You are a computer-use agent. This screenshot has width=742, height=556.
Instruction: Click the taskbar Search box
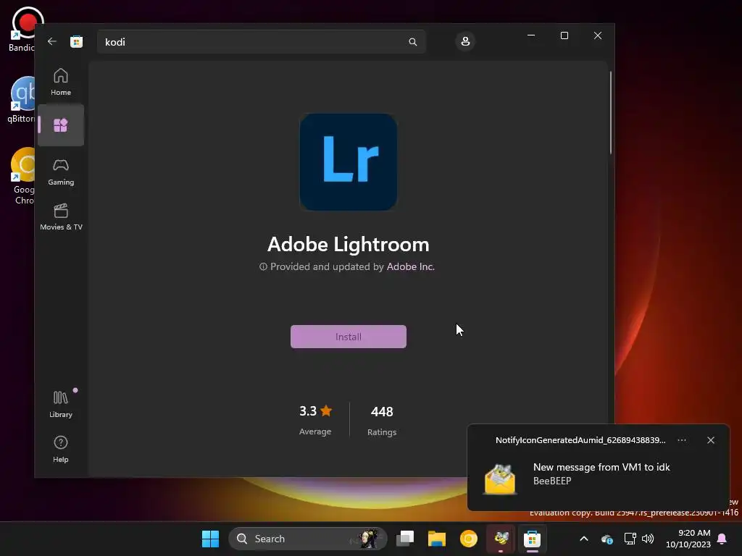307,539
